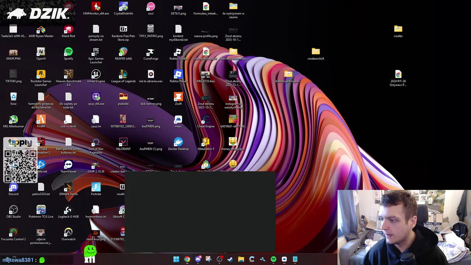Open MetaEditor 5 desktop icon
This screenshot has width=471, height=265.
pos(206,144)
